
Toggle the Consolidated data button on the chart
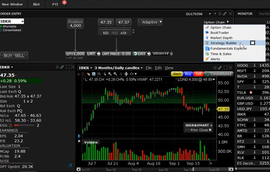(x=218, y=74)
